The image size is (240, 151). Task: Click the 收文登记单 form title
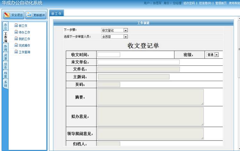point(143,46)
